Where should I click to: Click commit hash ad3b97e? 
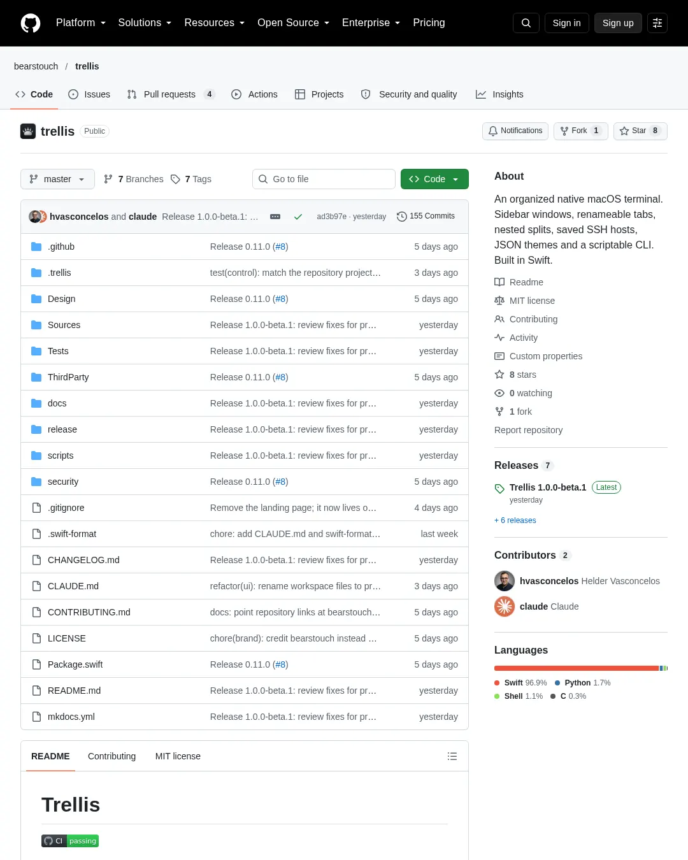point(331,217)
